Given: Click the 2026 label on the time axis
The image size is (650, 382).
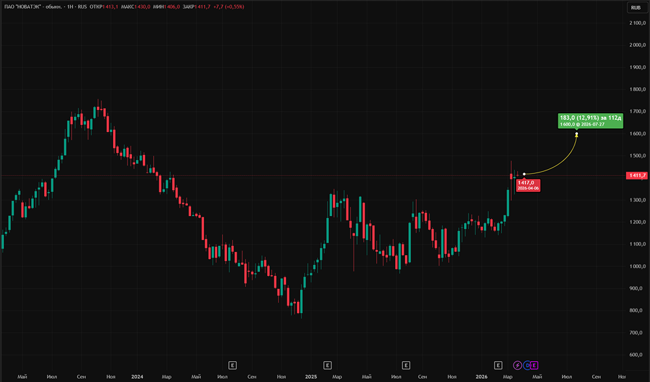Looking at the screenshot, I should (481, 377).
